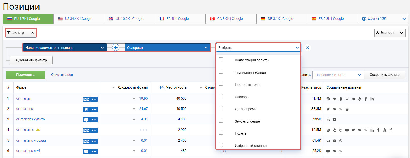410x158 pixels.
Task: Open Наличие элементов в выдаче dropdown
Action: coord(65,48)
